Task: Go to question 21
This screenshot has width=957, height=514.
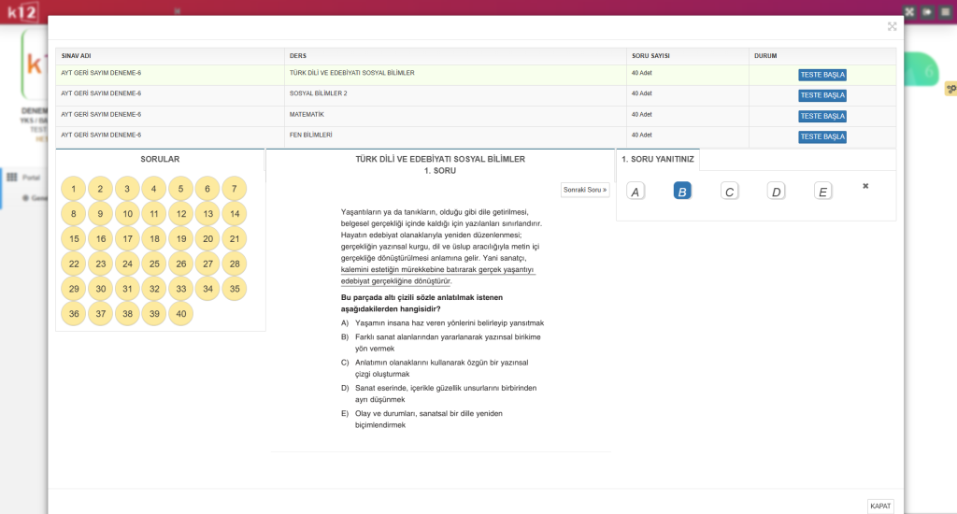Action: pyautogui.click(x=235, y=238)
